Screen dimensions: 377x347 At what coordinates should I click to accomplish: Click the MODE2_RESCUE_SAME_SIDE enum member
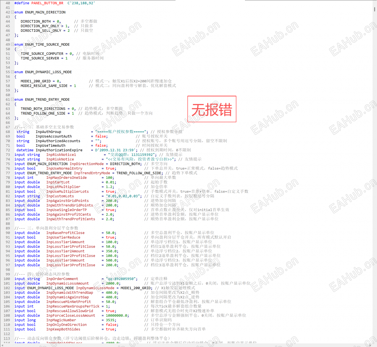[44, 86]
